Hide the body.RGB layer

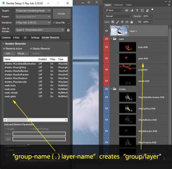[107, 47]
